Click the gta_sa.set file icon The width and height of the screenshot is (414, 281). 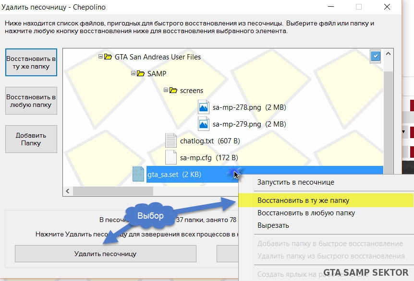[x=138, y=174]
